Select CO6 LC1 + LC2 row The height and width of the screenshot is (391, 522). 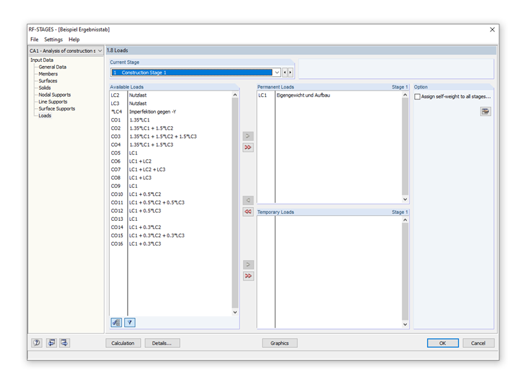tap(171, 161)
